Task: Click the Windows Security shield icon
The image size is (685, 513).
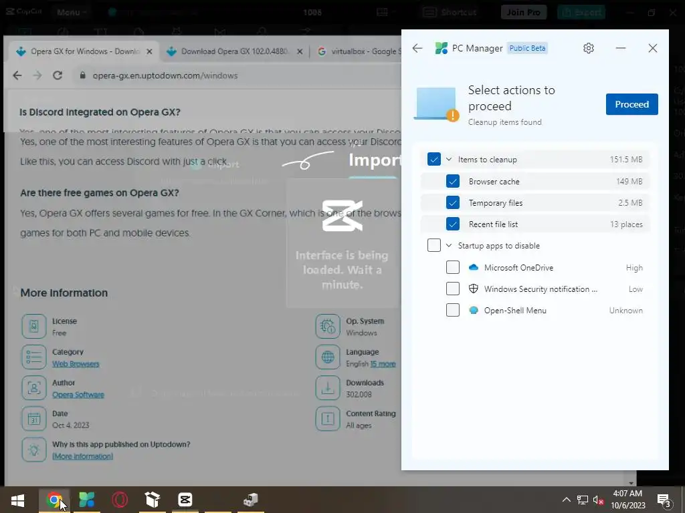Action: click(x=473, y=289)
